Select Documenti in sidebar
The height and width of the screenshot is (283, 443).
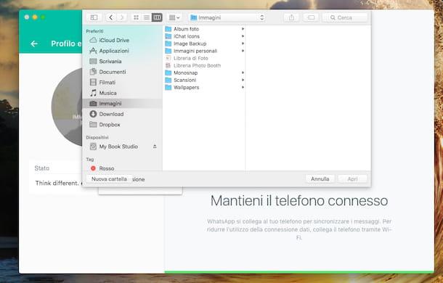coord(122,72)
